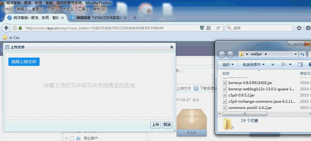This screenshot has height=141, width=311.
Task: Switch to the 编辑随笔 HTML5 tab
Action: pyautogui.click(x=99, y=18)
